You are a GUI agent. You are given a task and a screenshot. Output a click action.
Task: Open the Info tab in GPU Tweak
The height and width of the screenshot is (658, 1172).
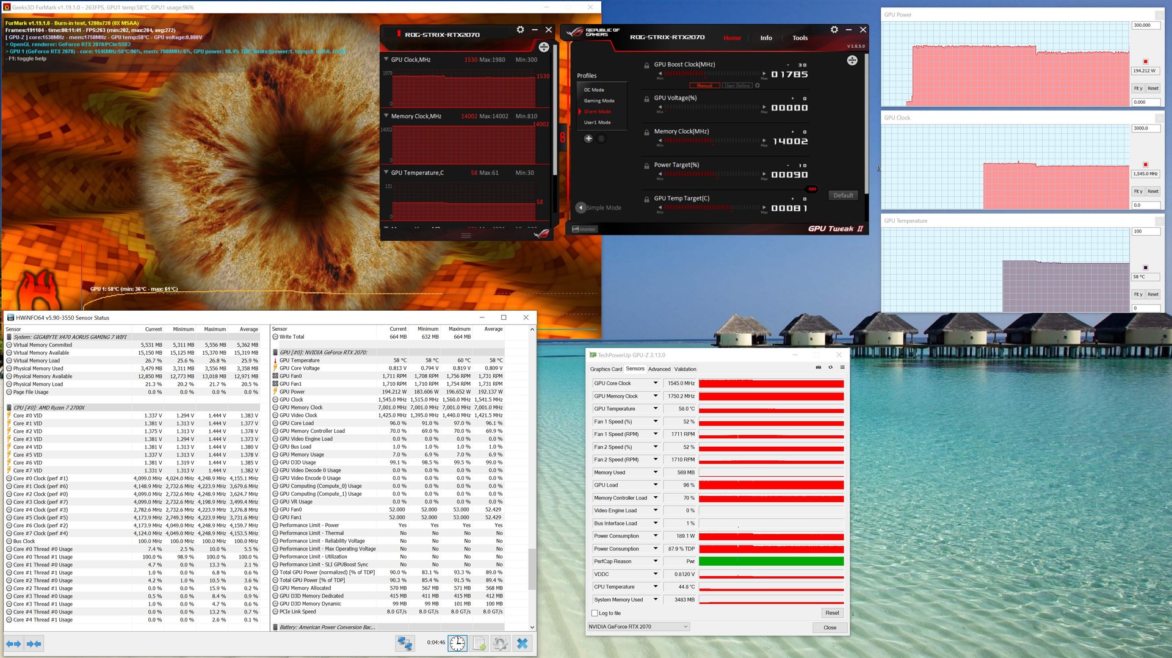[x=765, y=38]
